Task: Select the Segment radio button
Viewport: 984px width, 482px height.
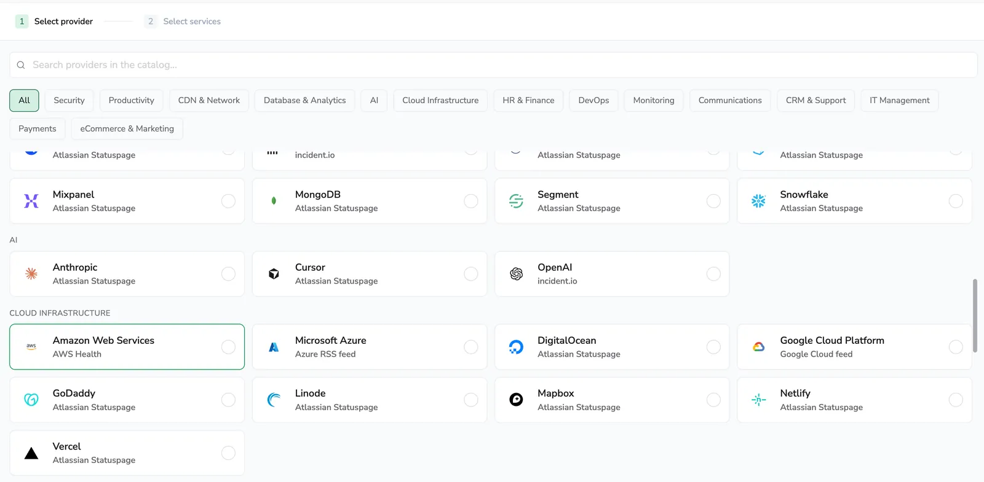Action: 713,201
